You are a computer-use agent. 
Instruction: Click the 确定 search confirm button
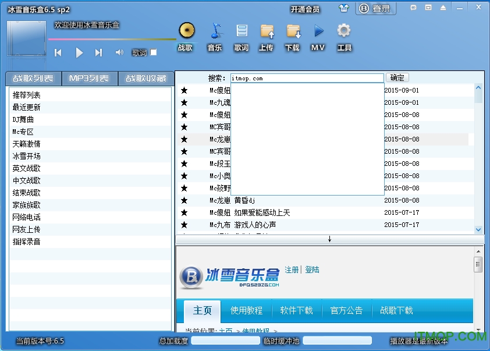click(397, 78)
